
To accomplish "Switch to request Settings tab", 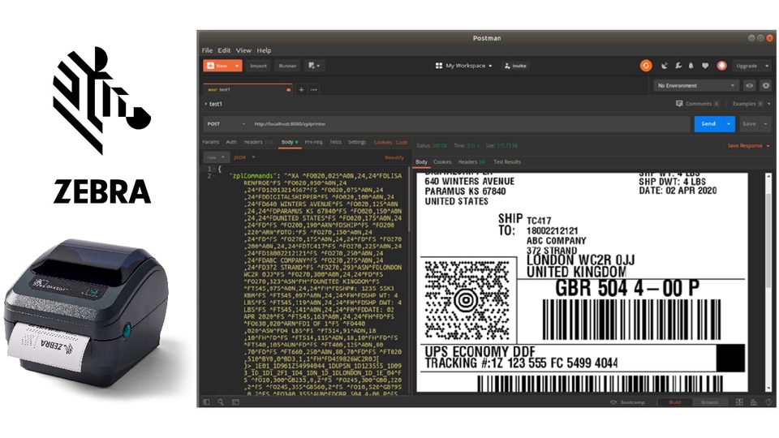I will coord(357,142).
